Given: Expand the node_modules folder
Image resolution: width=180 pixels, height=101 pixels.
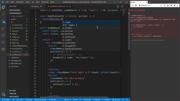Looking at the screenshot, I should 17,16.
